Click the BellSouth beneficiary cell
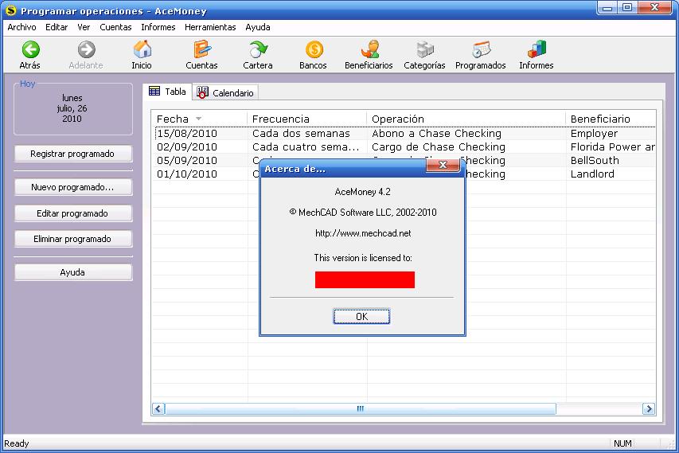 595,160
